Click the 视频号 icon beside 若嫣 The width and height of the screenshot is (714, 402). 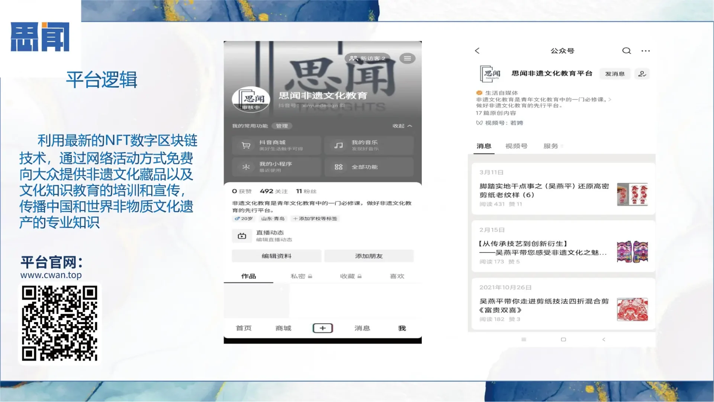[x=479, y=122]
